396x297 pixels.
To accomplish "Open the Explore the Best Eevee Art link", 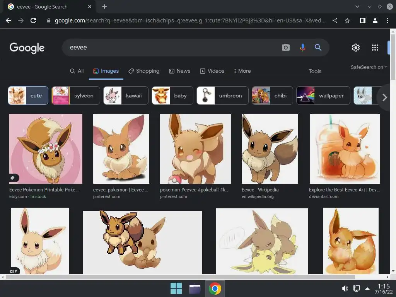I will pos(344,189).
